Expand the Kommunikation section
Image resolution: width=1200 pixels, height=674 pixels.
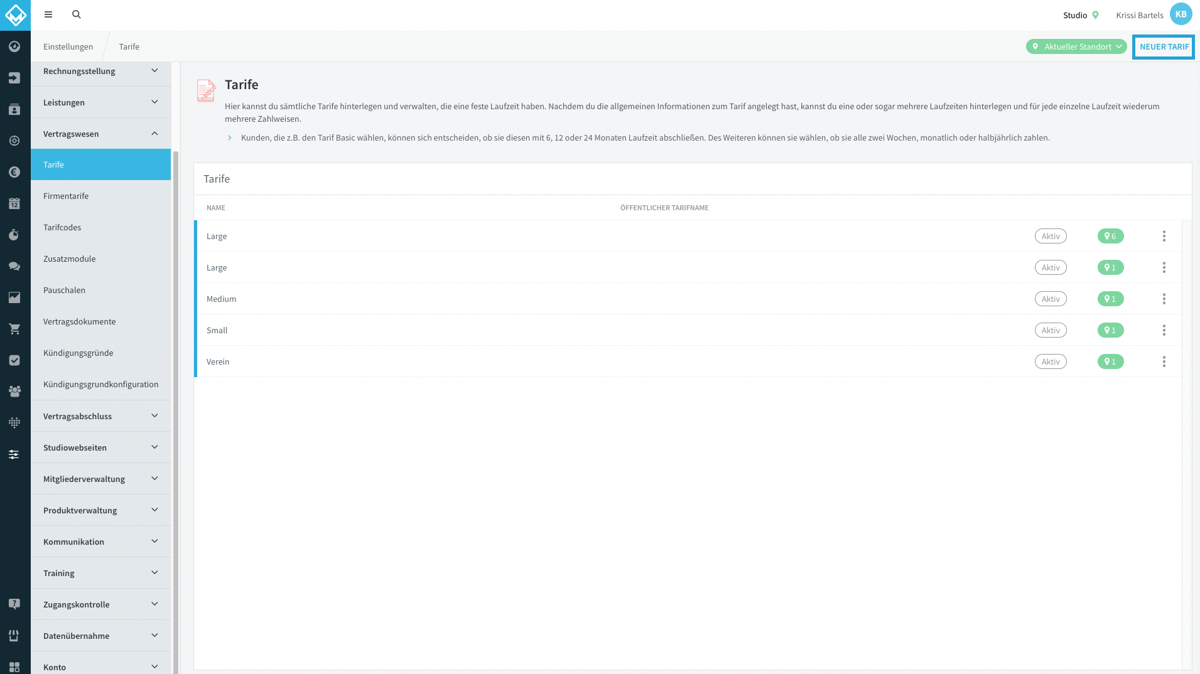[x=100, y=542]
